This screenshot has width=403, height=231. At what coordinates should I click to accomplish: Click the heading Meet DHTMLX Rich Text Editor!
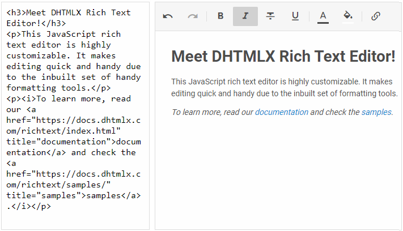pyautogui.click(x=283, y=56)
